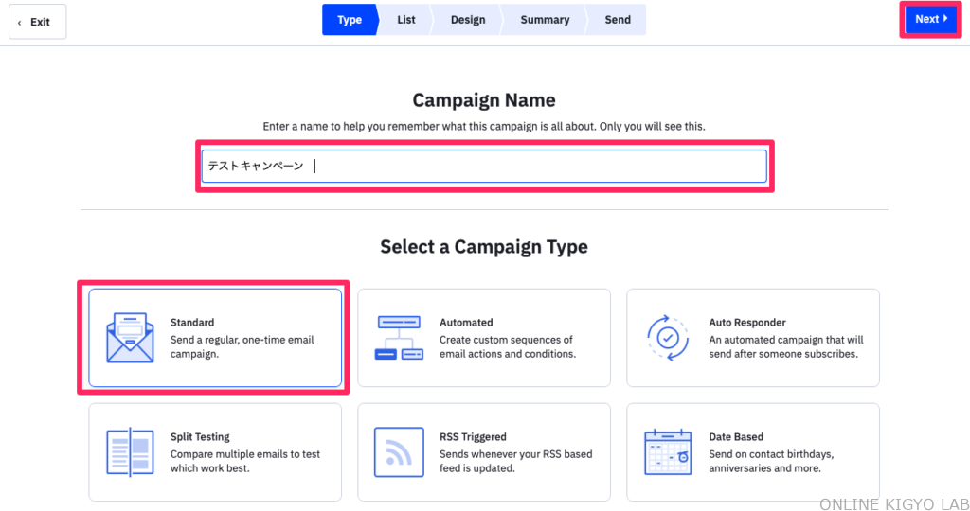Choose RSS Triggered campaign description text

pos(515,461)
